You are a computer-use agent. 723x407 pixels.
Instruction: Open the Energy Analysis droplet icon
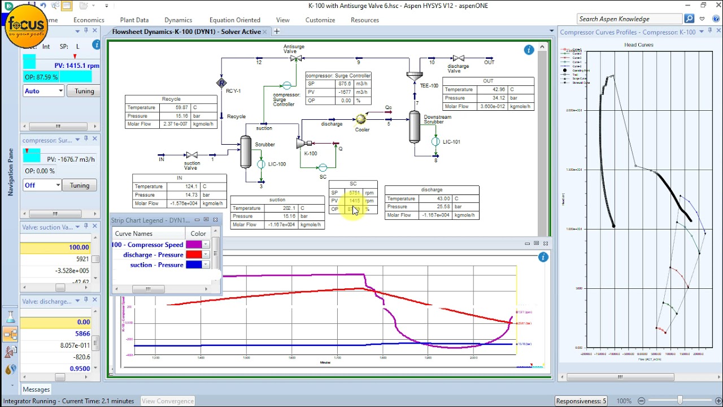click(x=10, y=369)
